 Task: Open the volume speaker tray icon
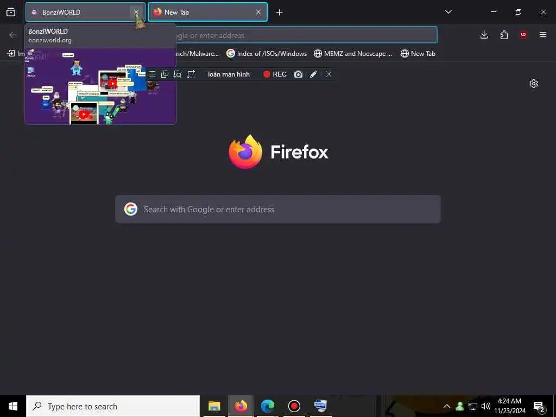(486, 406)
